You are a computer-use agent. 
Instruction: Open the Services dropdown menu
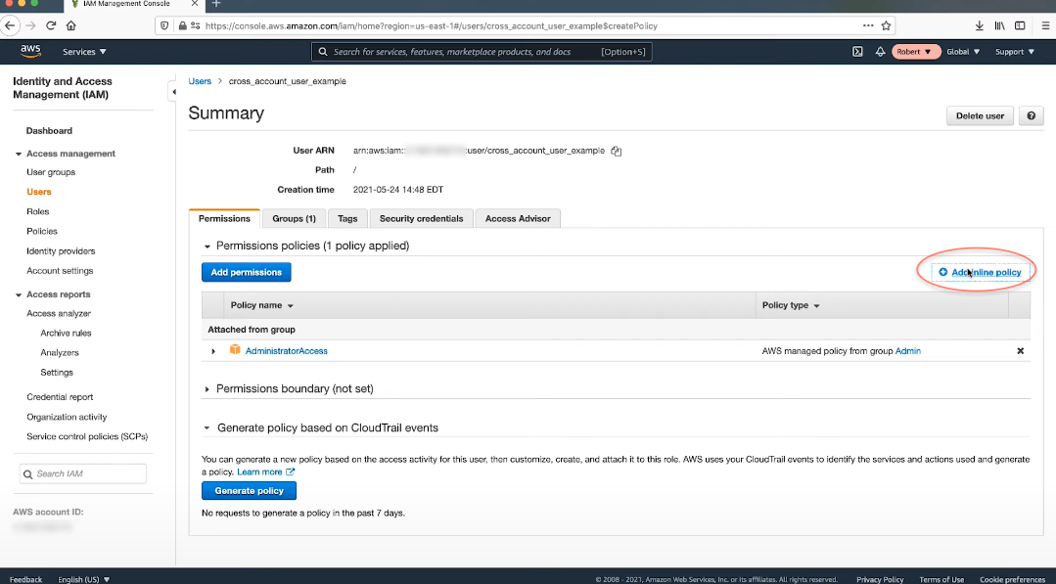point(84,52)
